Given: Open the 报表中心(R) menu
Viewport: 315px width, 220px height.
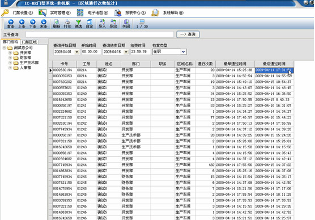Looking at the screenshot, I should [x=135, y=13].
